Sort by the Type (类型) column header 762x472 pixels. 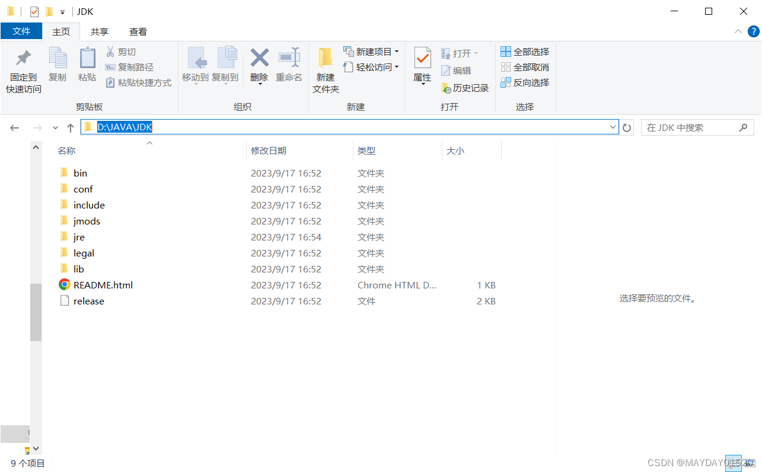tap(397, 151)
